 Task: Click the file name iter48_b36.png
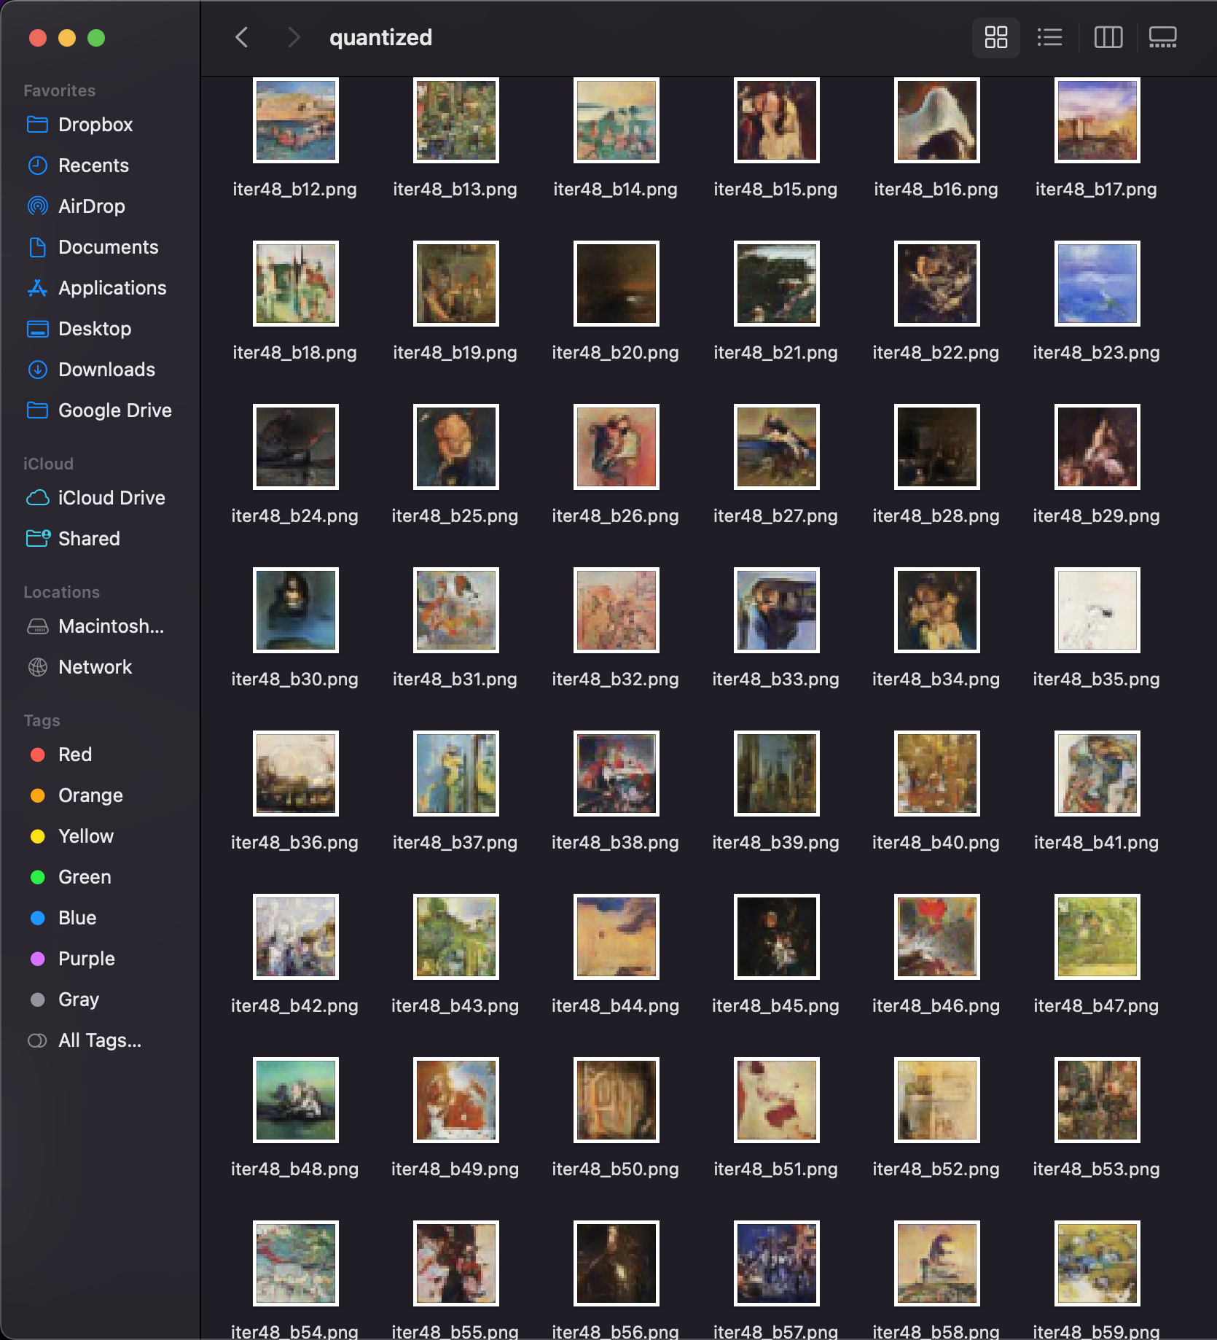(x=294, y=843)
